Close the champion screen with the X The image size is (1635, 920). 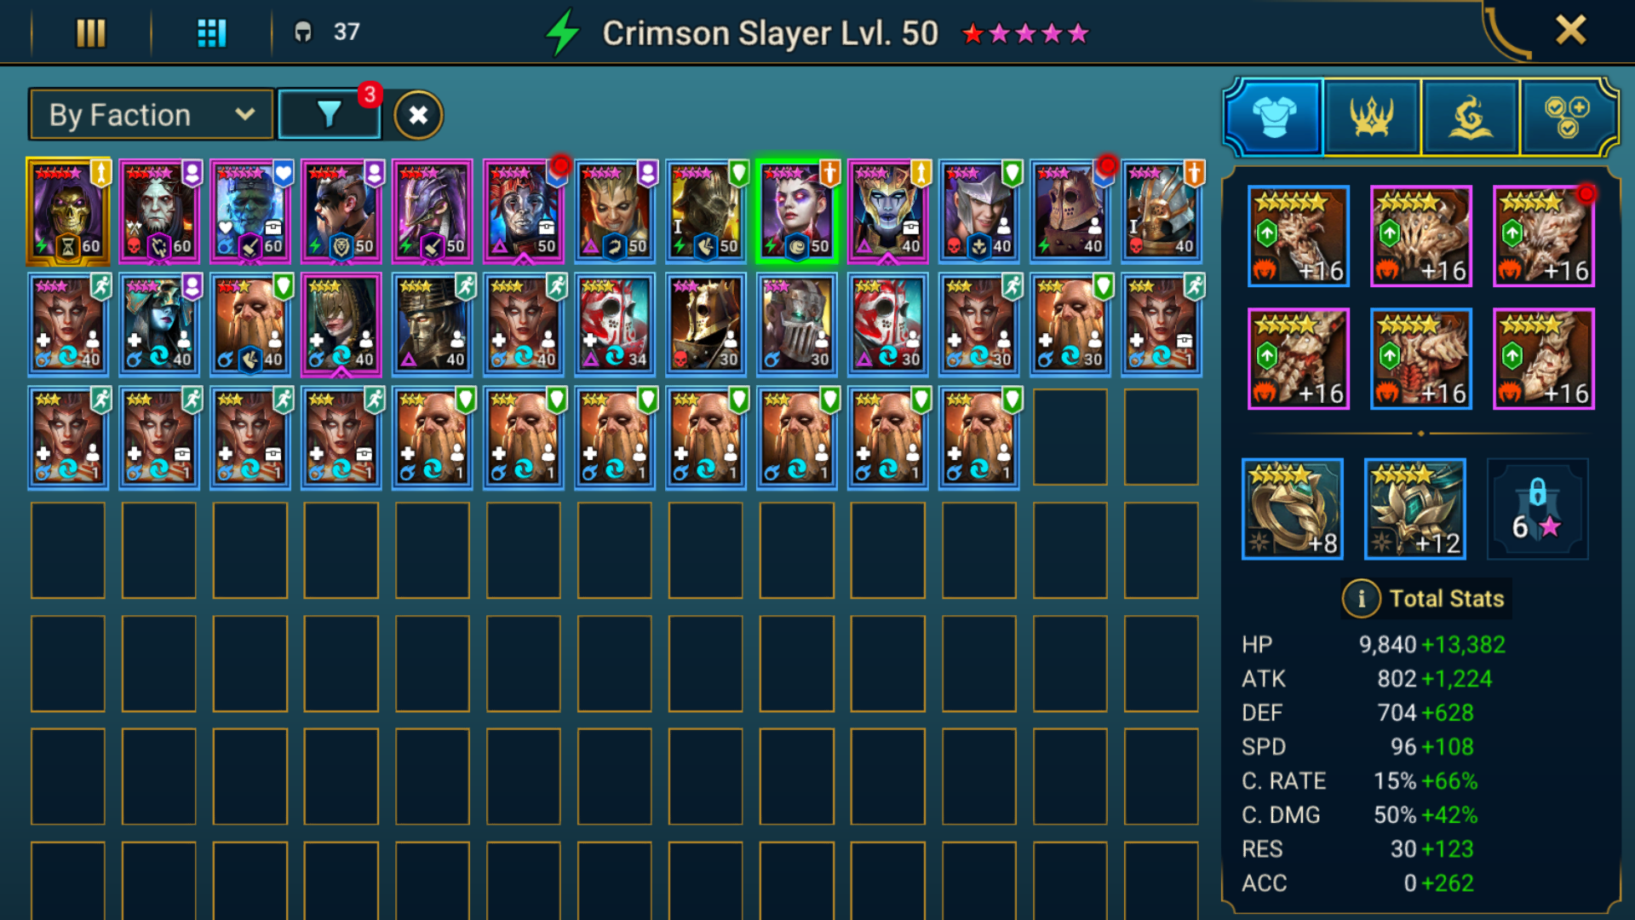(1570, 31)
